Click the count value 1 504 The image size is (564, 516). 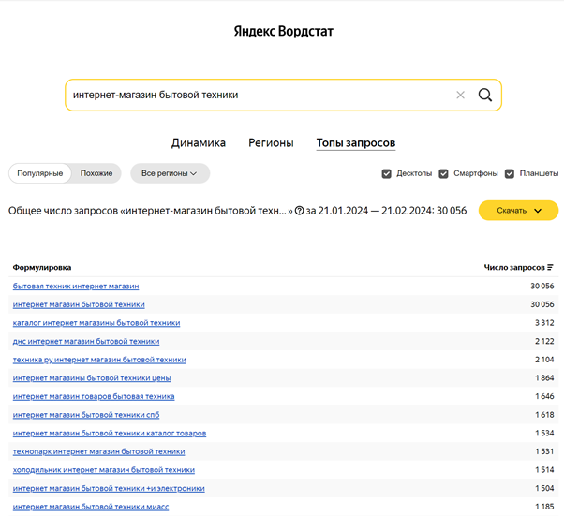(x=544, y=488)
